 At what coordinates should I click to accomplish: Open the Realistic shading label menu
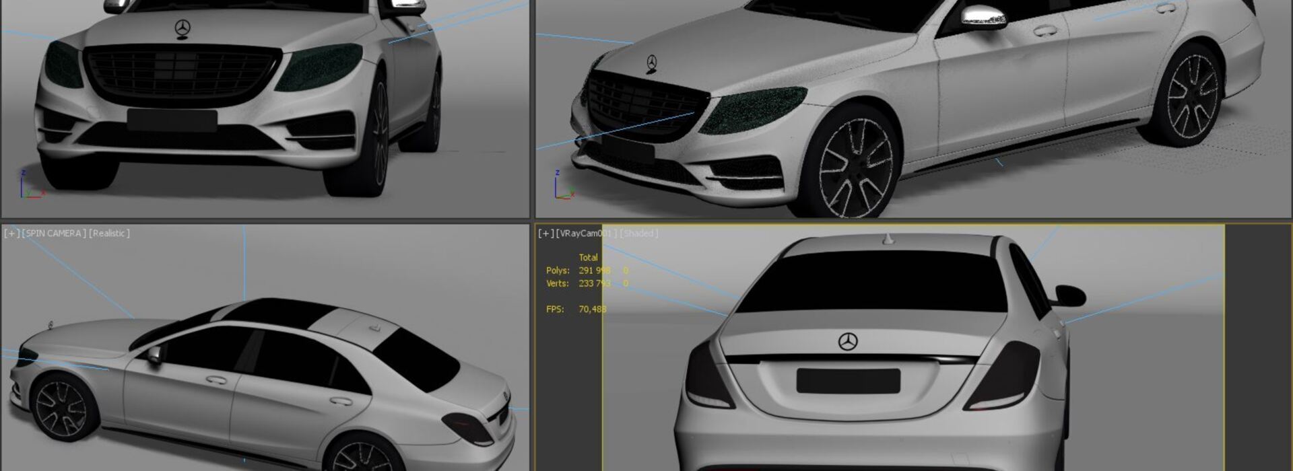pyautogui.click(x=110, y=233)
